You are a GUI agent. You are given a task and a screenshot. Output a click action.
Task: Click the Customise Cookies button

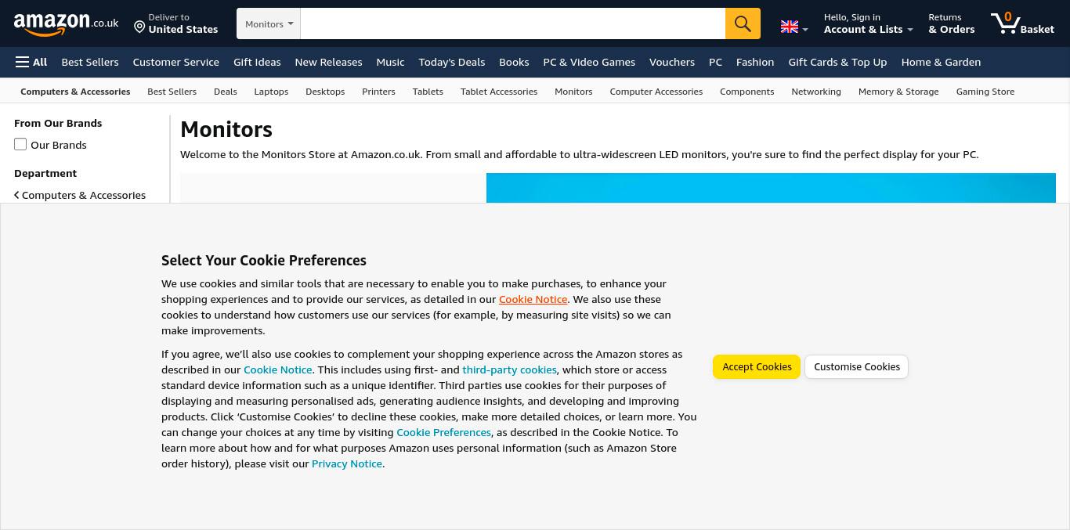point(857,366)
